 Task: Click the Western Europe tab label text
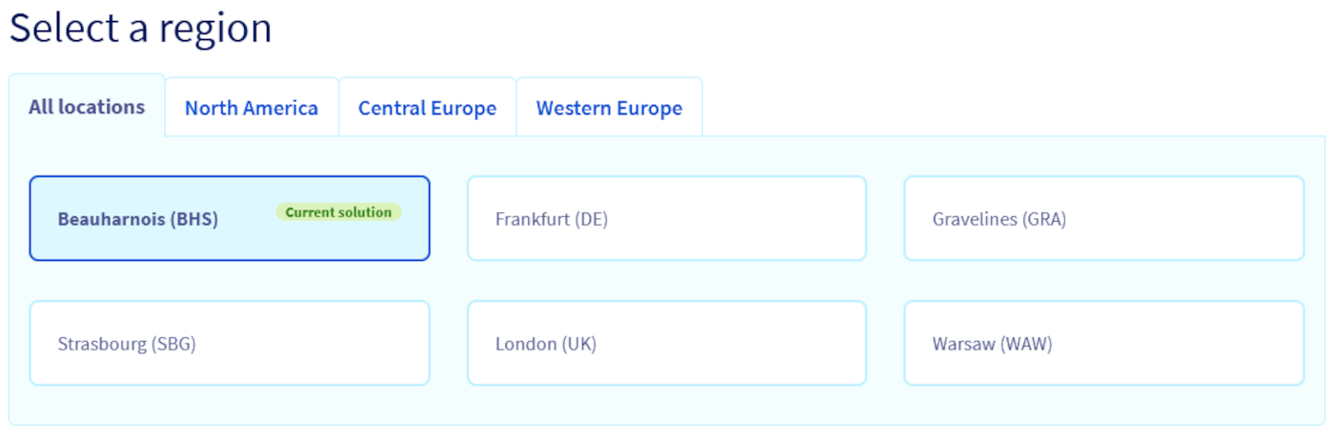coord(609,108)
